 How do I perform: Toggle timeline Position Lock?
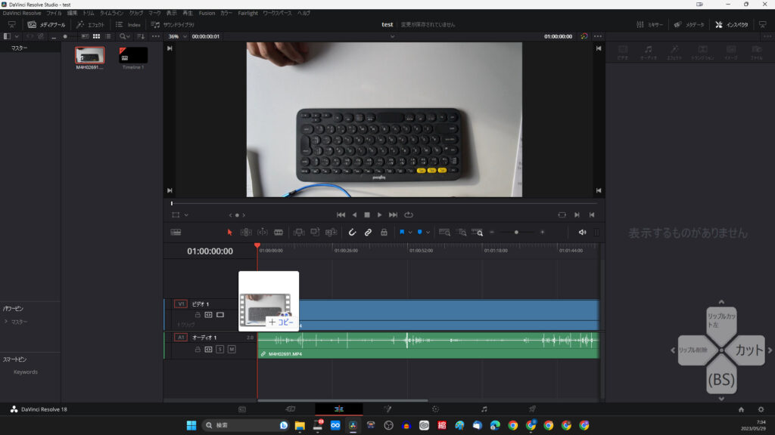pos(384,233)
